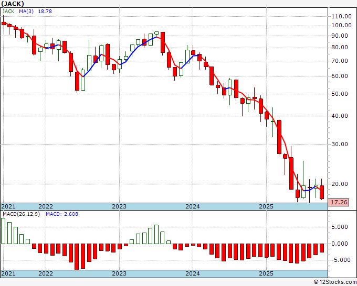Screen dimensions: 357x286
Task: Click the 2021 marker on MACD timeline
Action: click(x=8, y=273)
